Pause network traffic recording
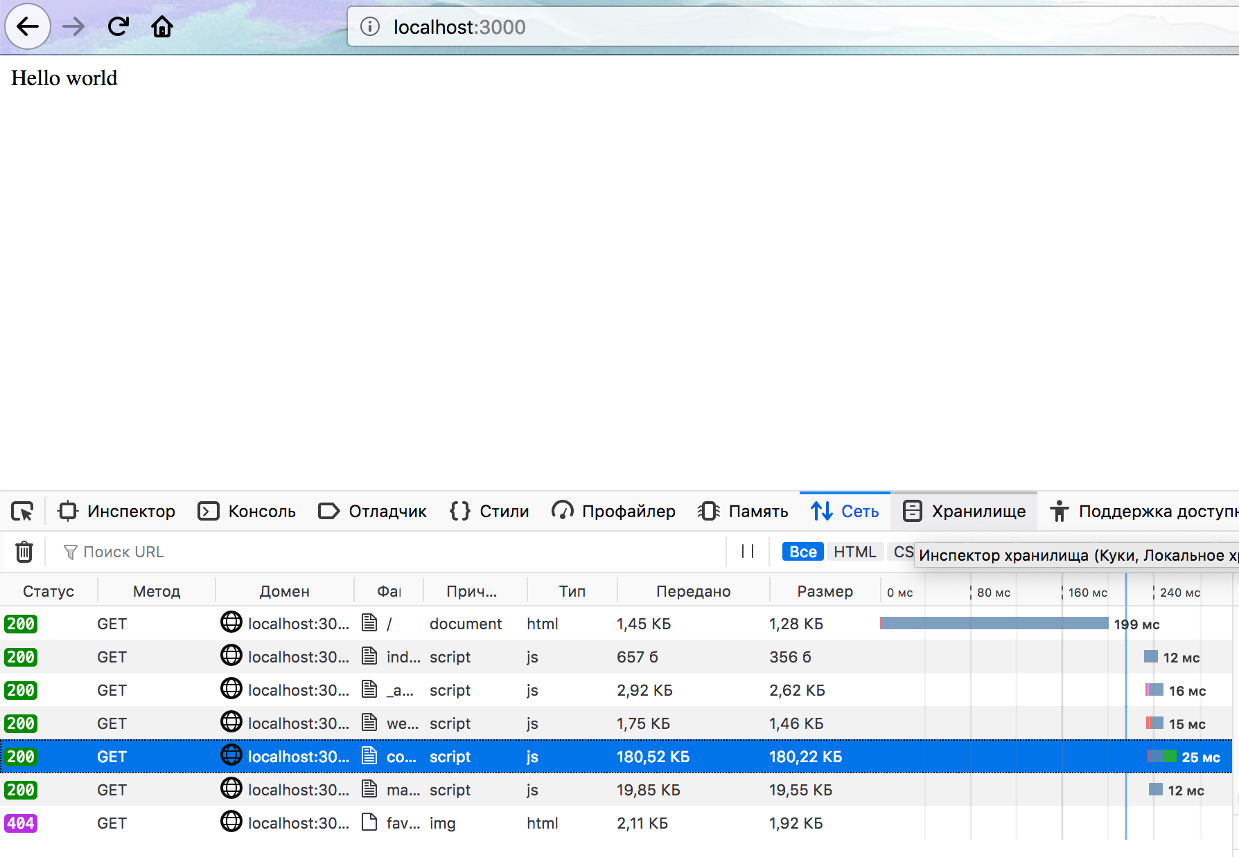The width and height of the screenshot is (1239, 857). tap(748, 552)
